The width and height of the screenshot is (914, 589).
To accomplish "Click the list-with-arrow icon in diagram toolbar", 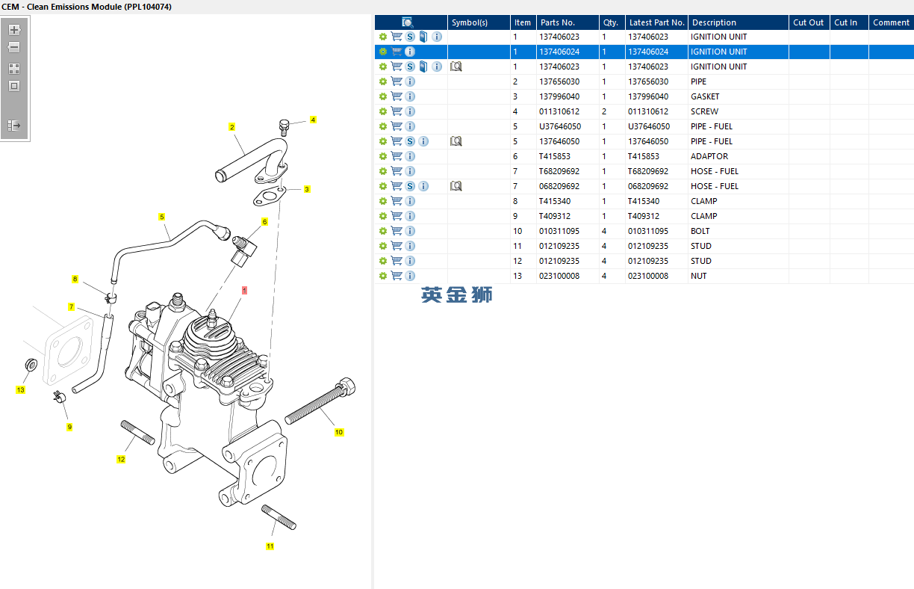I will coord(14,125).
